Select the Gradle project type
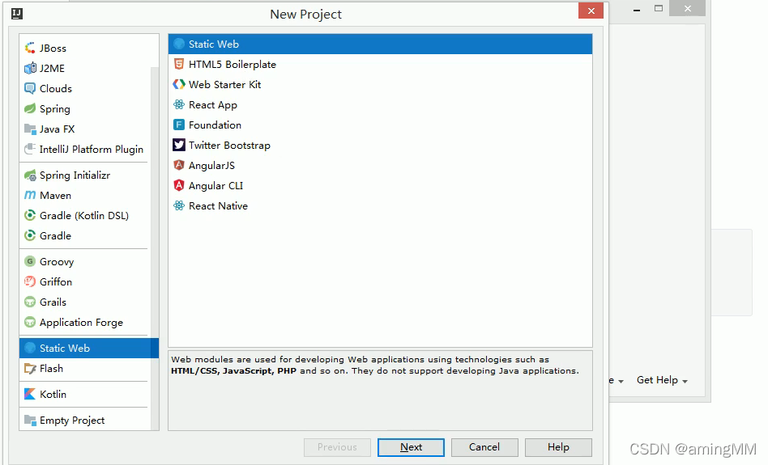768x465 pixels. pos(55,235)
